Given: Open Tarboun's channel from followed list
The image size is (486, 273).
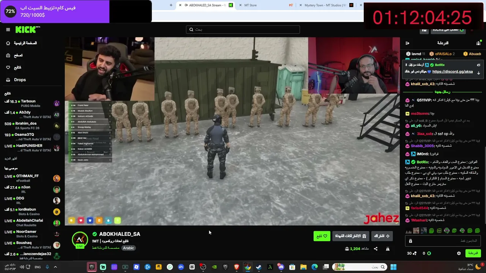Looking at the screenshot, I should click(x=32, y=104).
